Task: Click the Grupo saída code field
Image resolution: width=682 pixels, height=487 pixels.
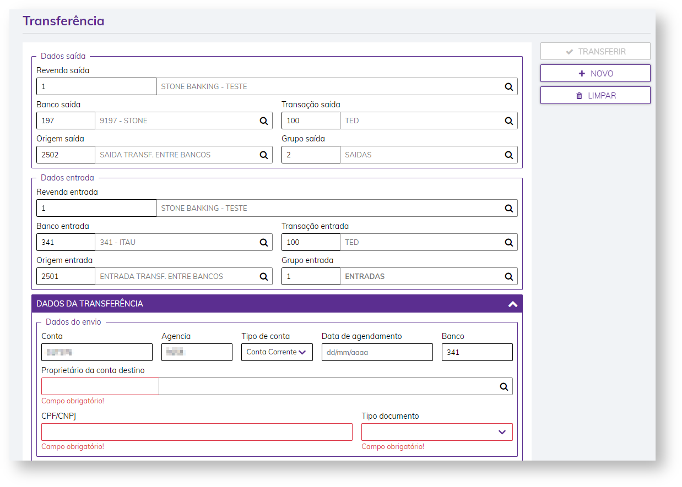Action: pyautogui.click(x=311, y=155)
